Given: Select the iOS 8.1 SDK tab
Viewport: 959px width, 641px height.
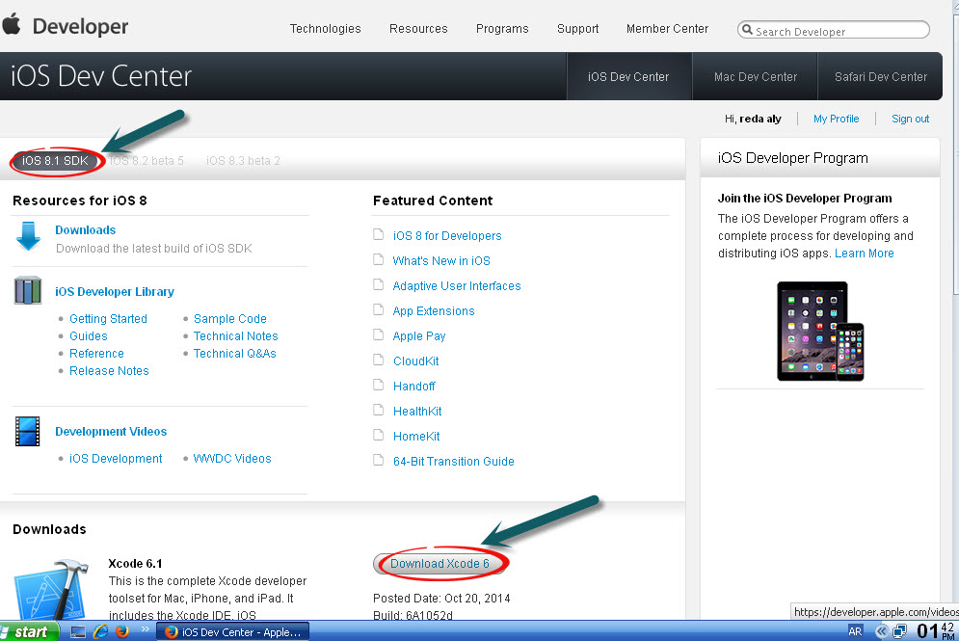Looking at the screenshot, I should point(56,161).
